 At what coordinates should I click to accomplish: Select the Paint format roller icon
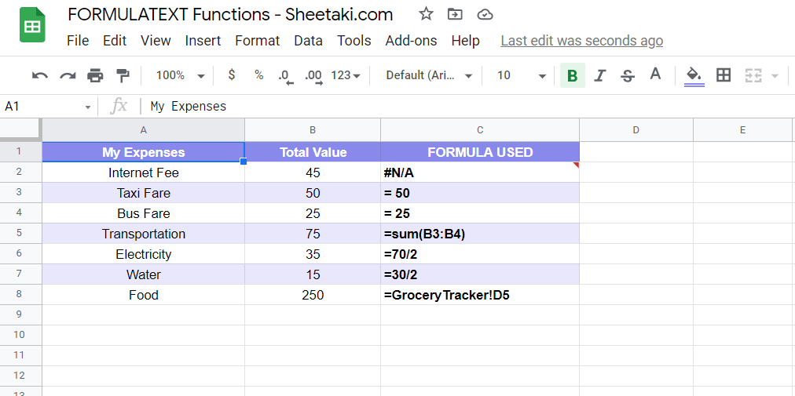tap(123, 75)
